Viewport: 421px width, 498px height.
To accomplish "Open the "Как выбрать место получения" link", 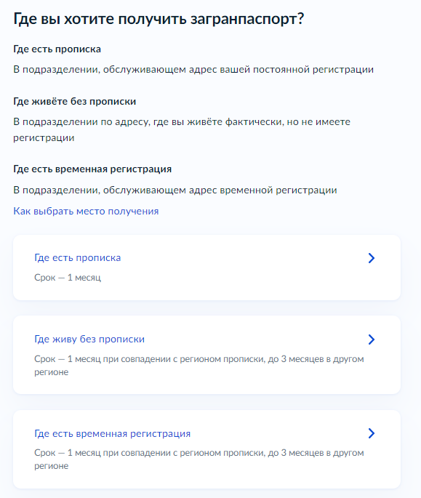I will (x=86, y=212).
